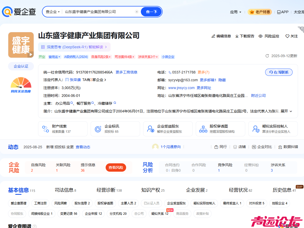Viewport: 304px width, 228px height.
Task: Clear the search box with the X icon
Action: coord(137,12)
